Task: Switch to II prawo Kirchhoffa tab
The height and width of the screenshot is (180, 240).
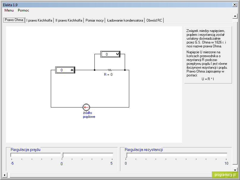Action: tap(69, 20)
